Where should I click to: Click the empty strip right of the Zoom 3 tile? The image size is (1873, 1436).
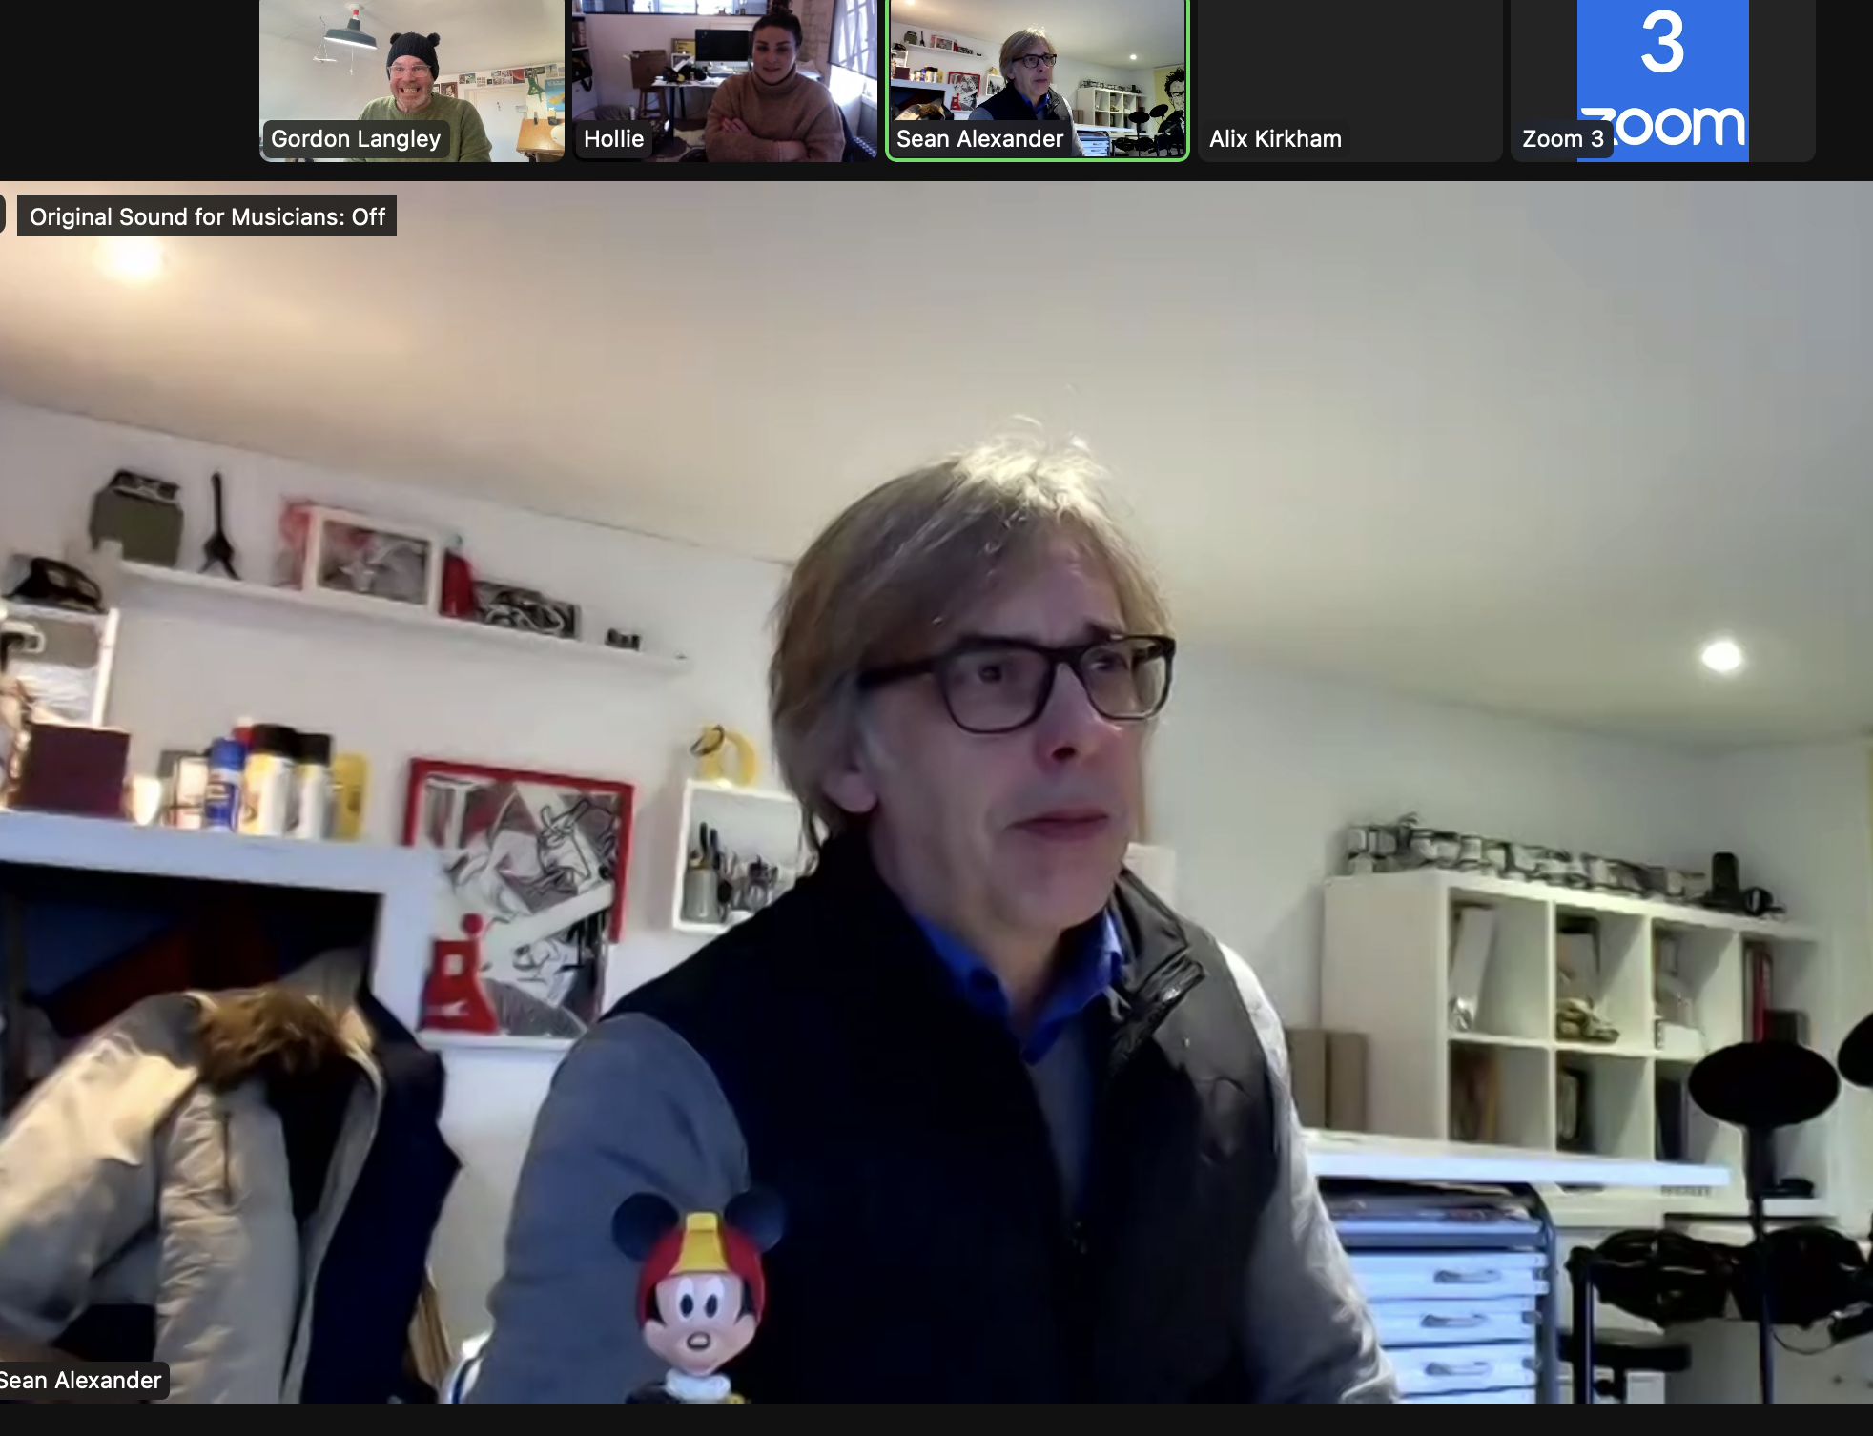(x=1845, y=81)
